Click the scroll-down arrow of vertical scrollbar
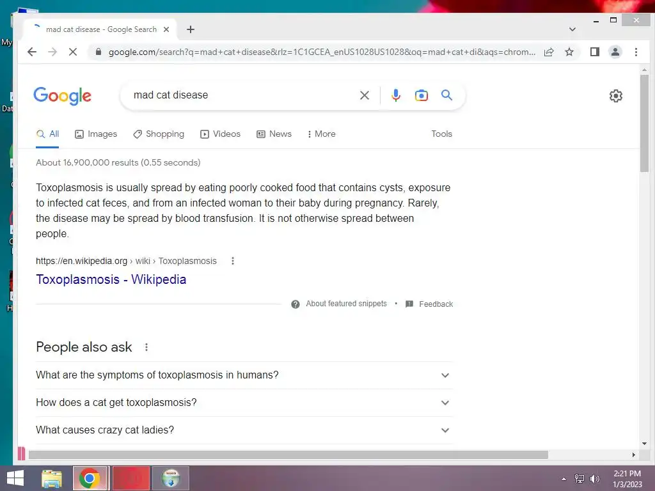This screenshot has width=655, height=491. tap(644, 444)
